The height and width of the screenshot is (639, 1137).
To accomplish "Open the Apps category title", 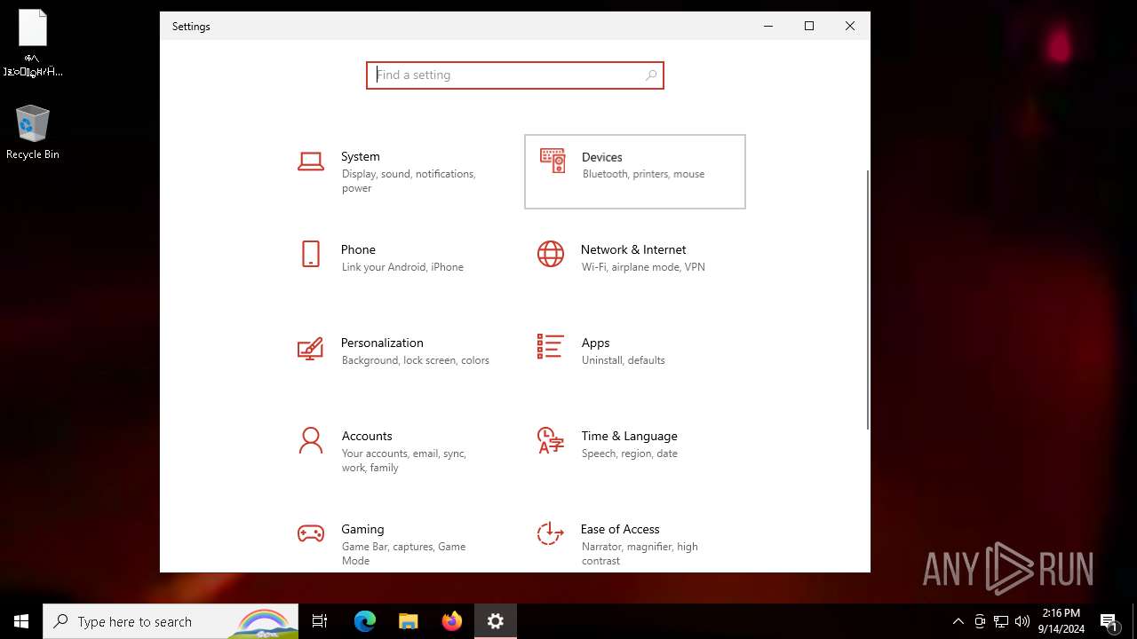I will click(595, 343).
